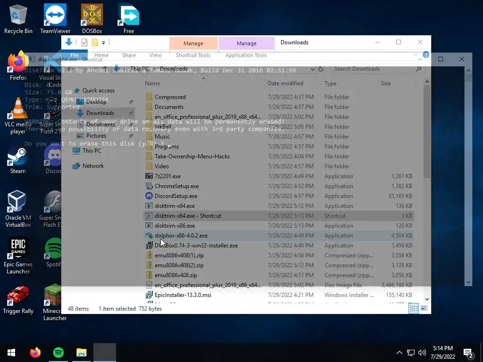Expand the address bar history dropdown
The width and height of the screenshot is (483, 362).
coord(312,69)
